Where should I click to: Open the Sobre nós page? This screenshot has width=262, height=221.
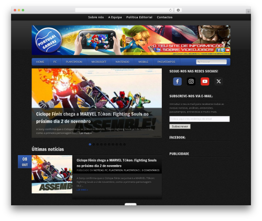pos(96,17)
